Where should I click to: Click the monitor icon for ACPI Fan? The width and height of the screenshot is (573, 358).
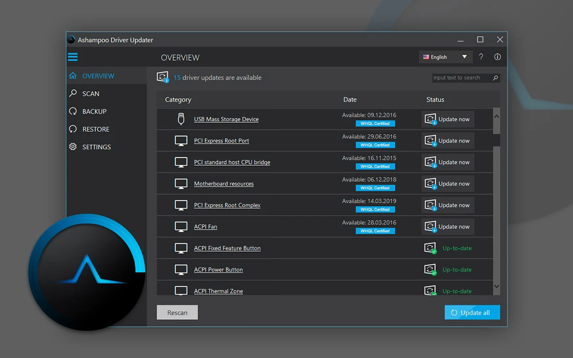(181, 227)
